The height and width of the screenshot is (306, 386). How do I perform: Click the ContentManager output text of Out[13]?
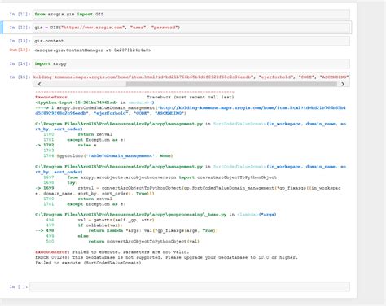click(93, 50)
